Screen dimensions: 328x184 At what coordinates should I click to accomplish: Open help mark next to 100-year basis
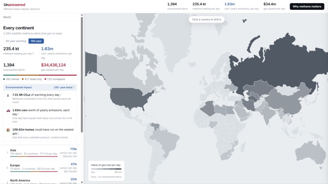[74, 87]
